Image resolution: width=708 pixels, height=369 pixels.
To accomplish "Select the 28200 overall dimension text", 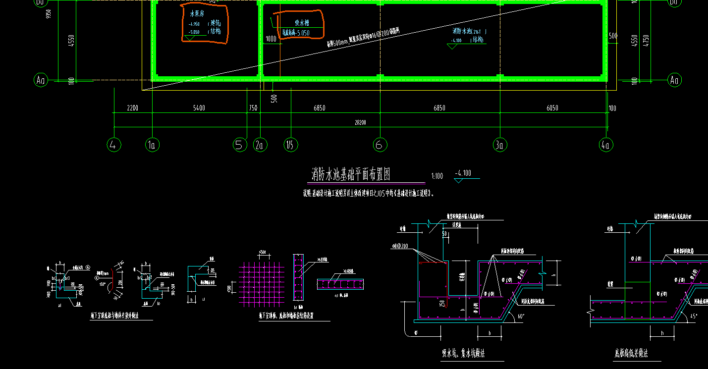I will 360,122.
